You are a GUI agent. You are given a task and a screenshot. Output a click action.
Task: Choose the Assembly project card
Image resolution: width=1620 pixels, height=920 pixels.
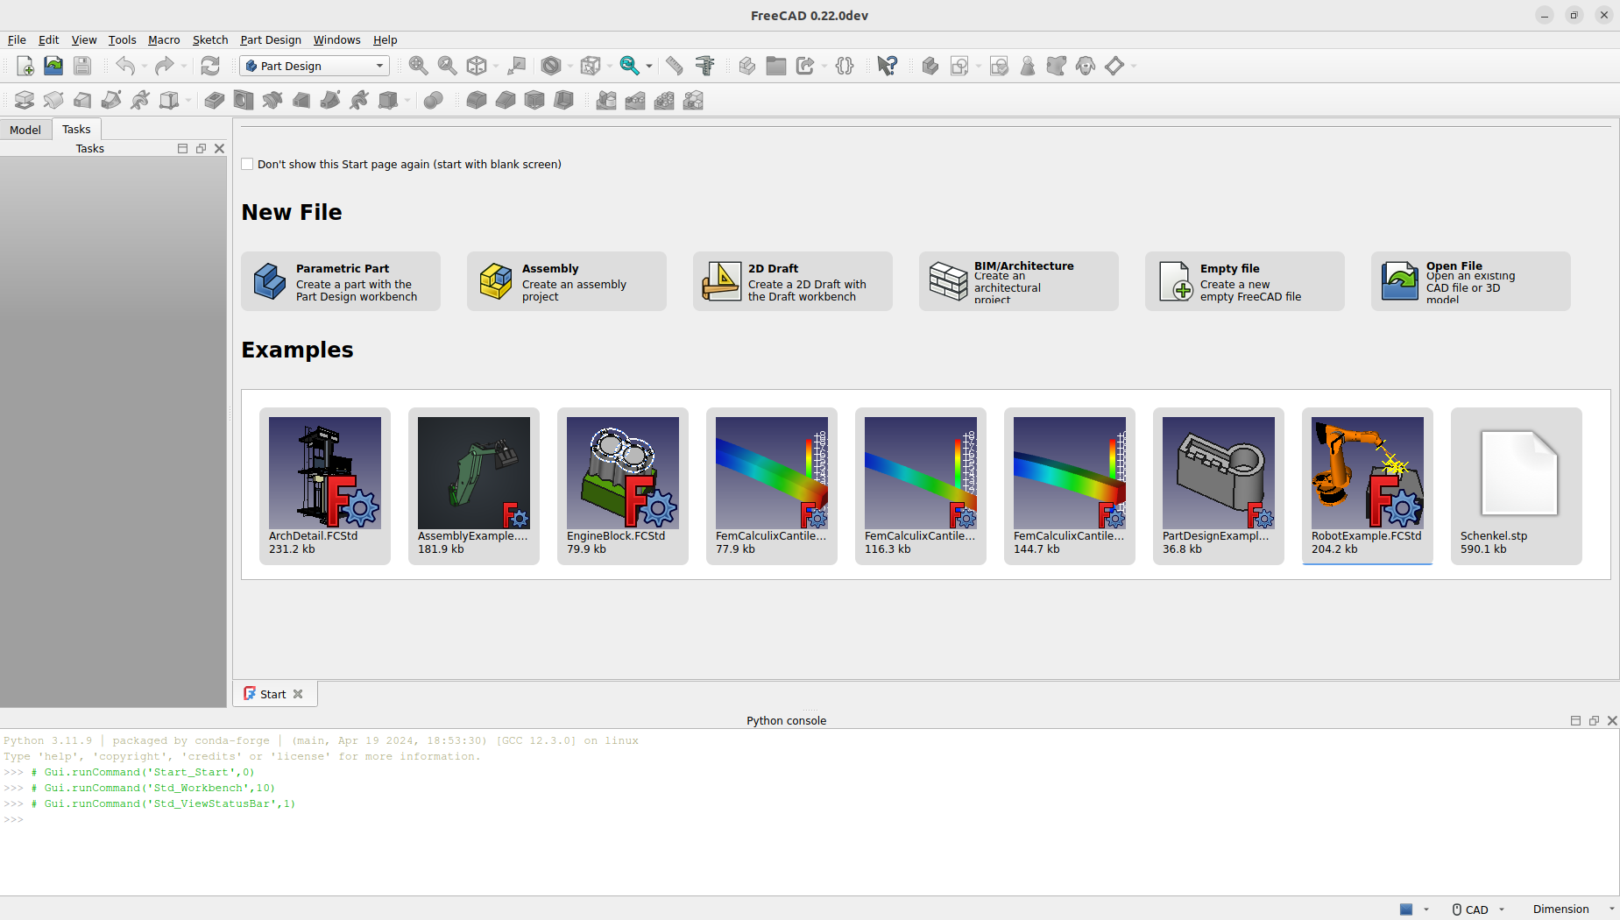point(567,281)
